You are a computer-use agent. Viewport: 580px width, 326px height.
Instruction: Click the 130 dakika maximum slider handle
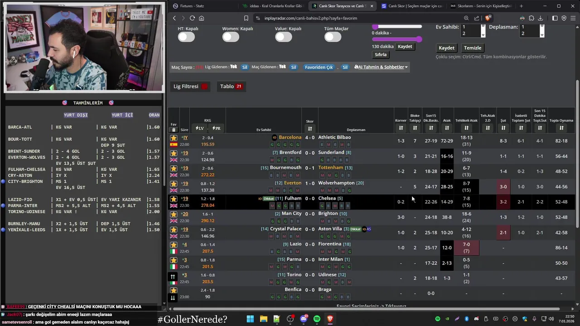pyautogui.click(x=419, y=39)
